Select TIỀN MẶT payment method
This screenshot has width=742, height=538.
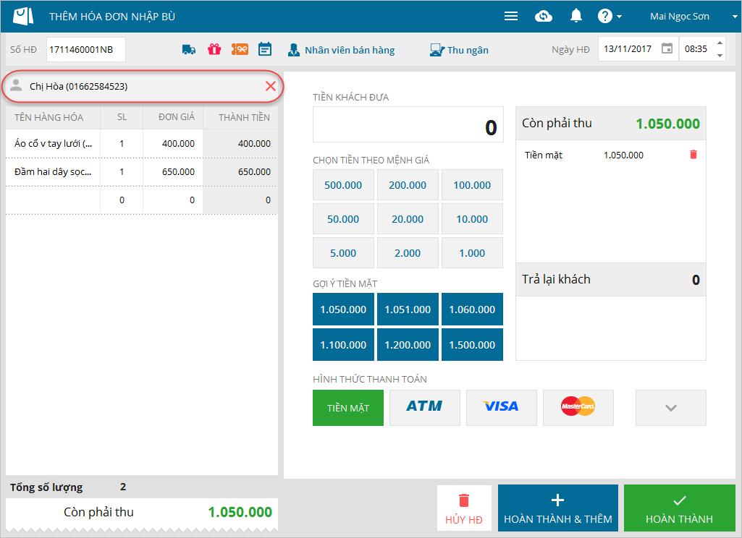tap(347, 408)
